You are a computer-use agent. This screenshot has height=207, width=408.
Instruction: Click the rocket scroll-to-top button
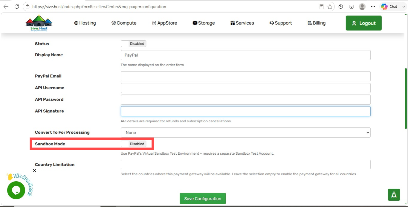tap(394, 195)
